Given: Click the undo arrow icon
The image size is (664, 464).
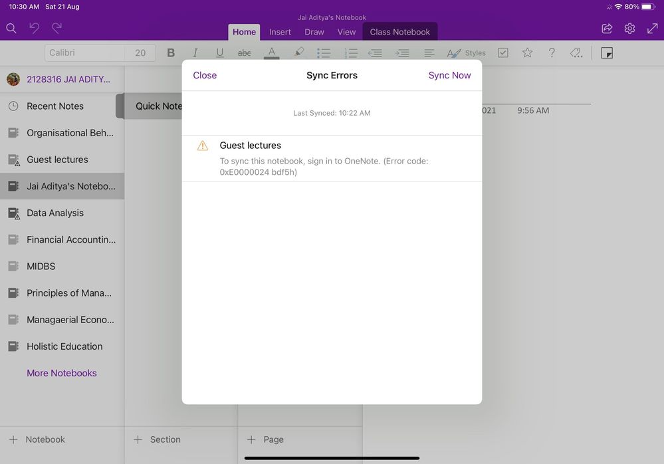Looking at the screenshot, I should [35, 29].
